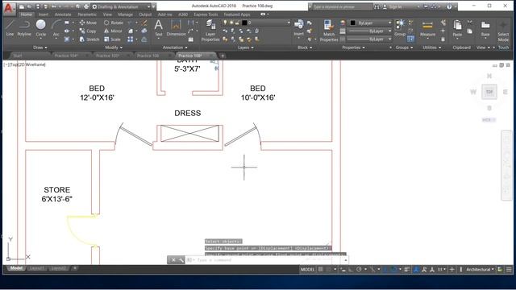Open the Architectural units dropdown
Screen dimensions: 516x290
coord(480,270)
